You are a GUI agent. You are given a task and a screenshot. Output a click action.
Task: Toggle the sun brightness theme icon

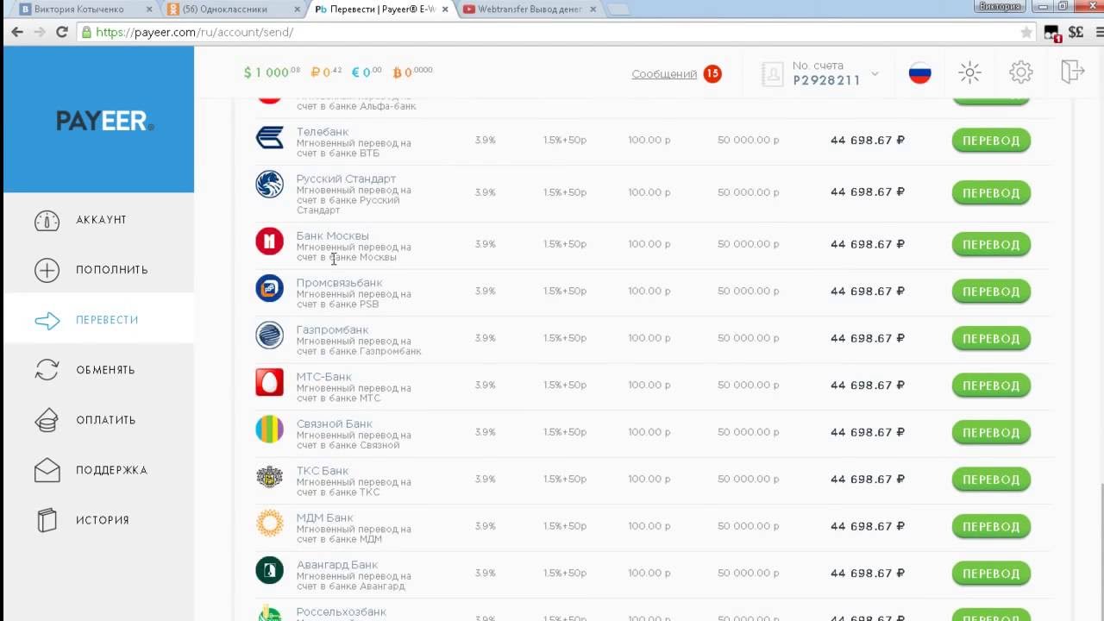(970, 72)
